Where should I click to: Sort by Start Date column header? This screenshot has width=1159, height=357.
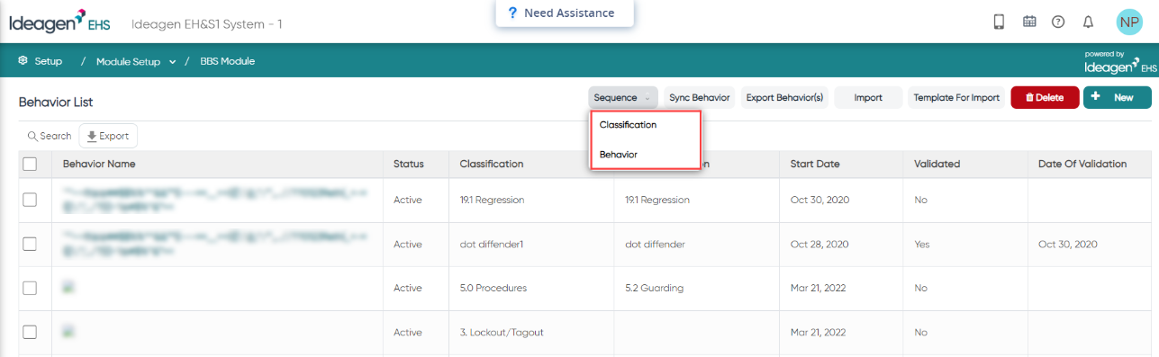(814, 164)
